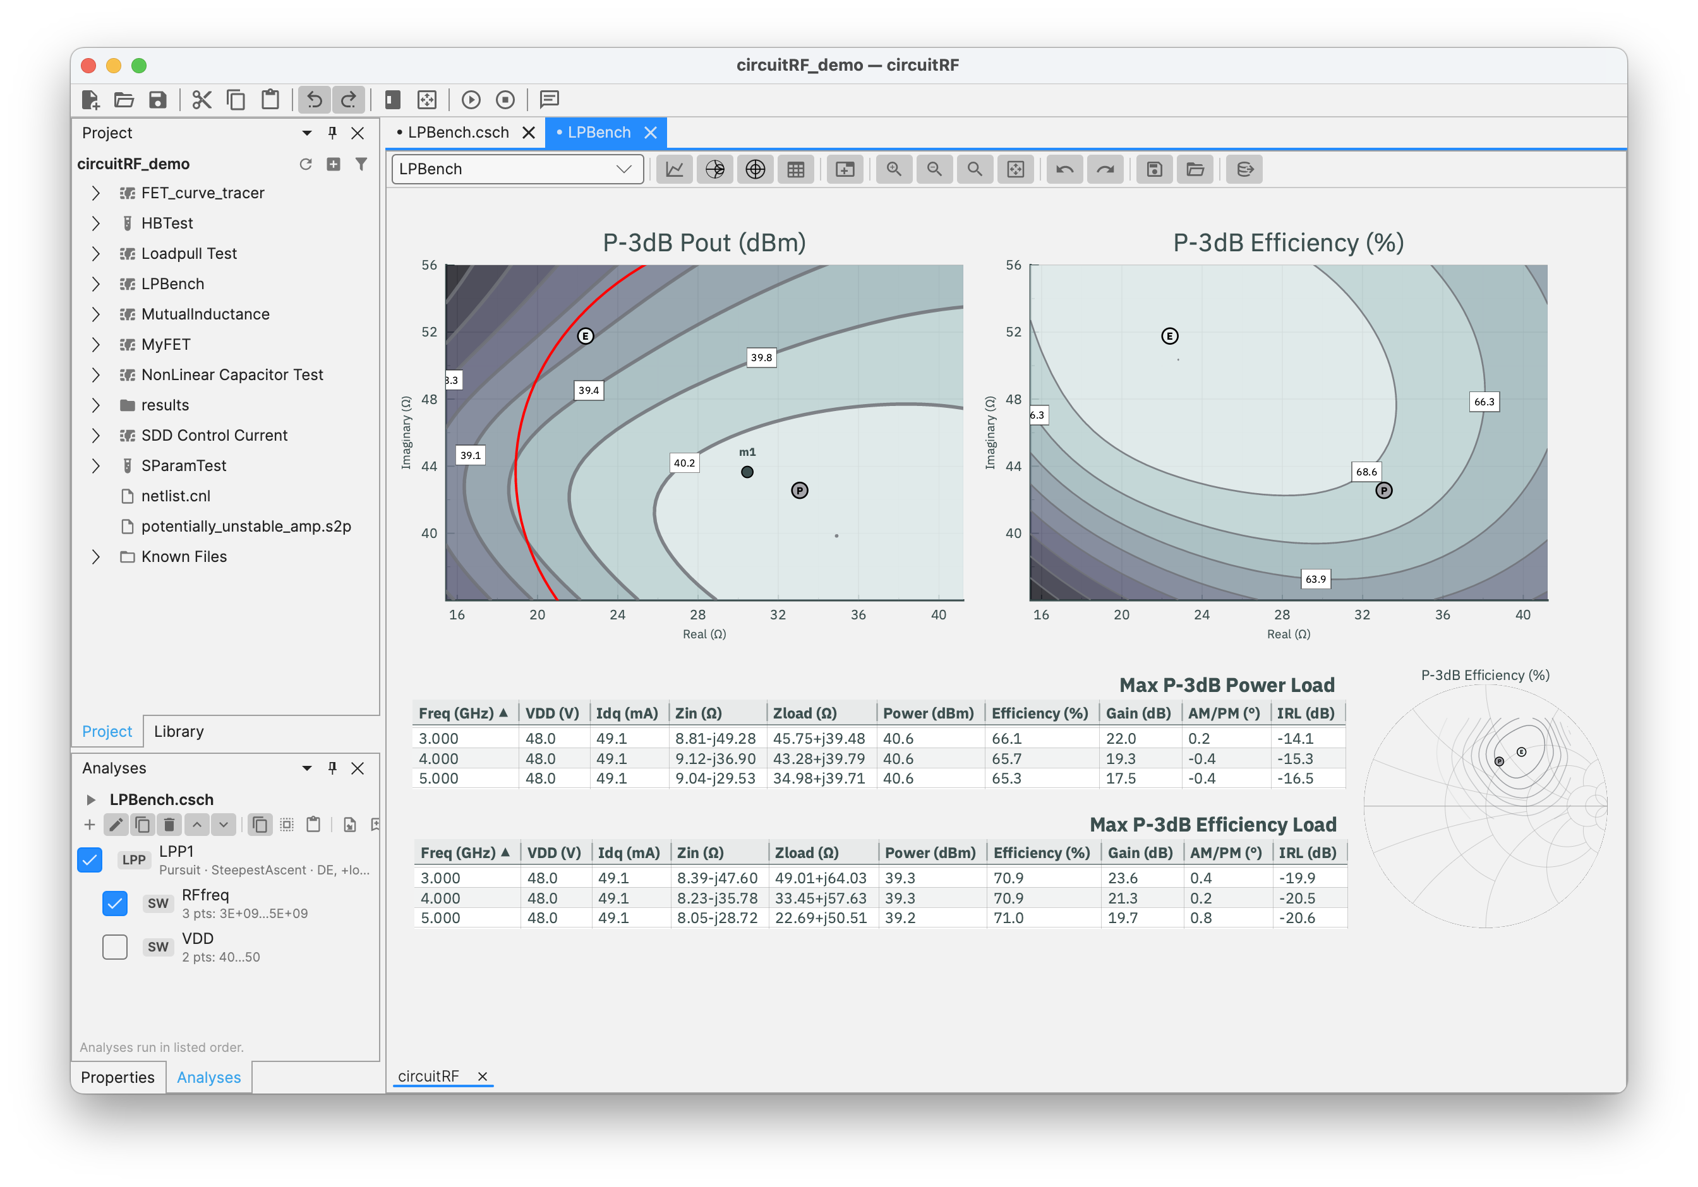Add a rectangular plot from toolbar
1698x1187 pixels.
point(675,169)
